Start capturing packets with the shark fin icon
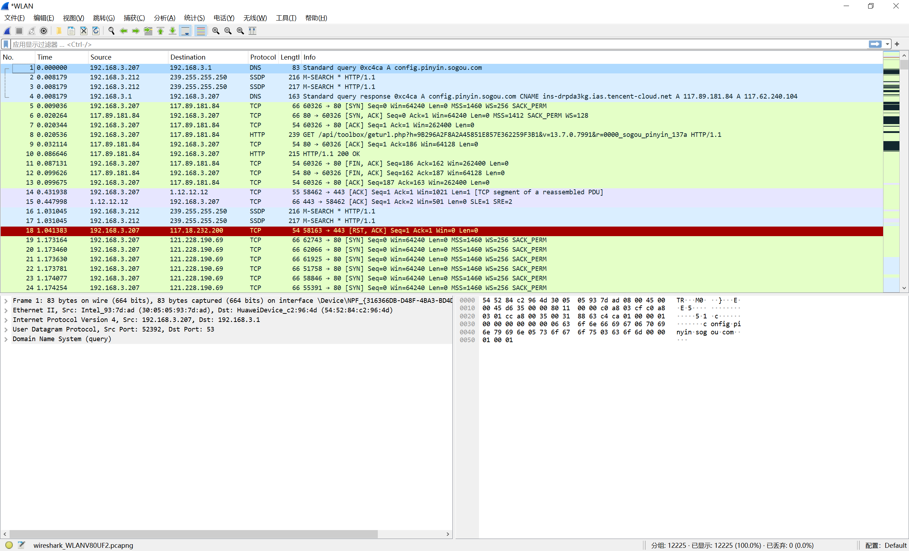The image size is (909, 551). (x=7, y=31)
